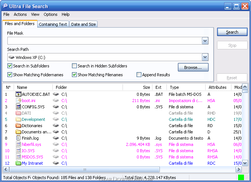Click the drive icon in DATI row

tap(56, 113)
